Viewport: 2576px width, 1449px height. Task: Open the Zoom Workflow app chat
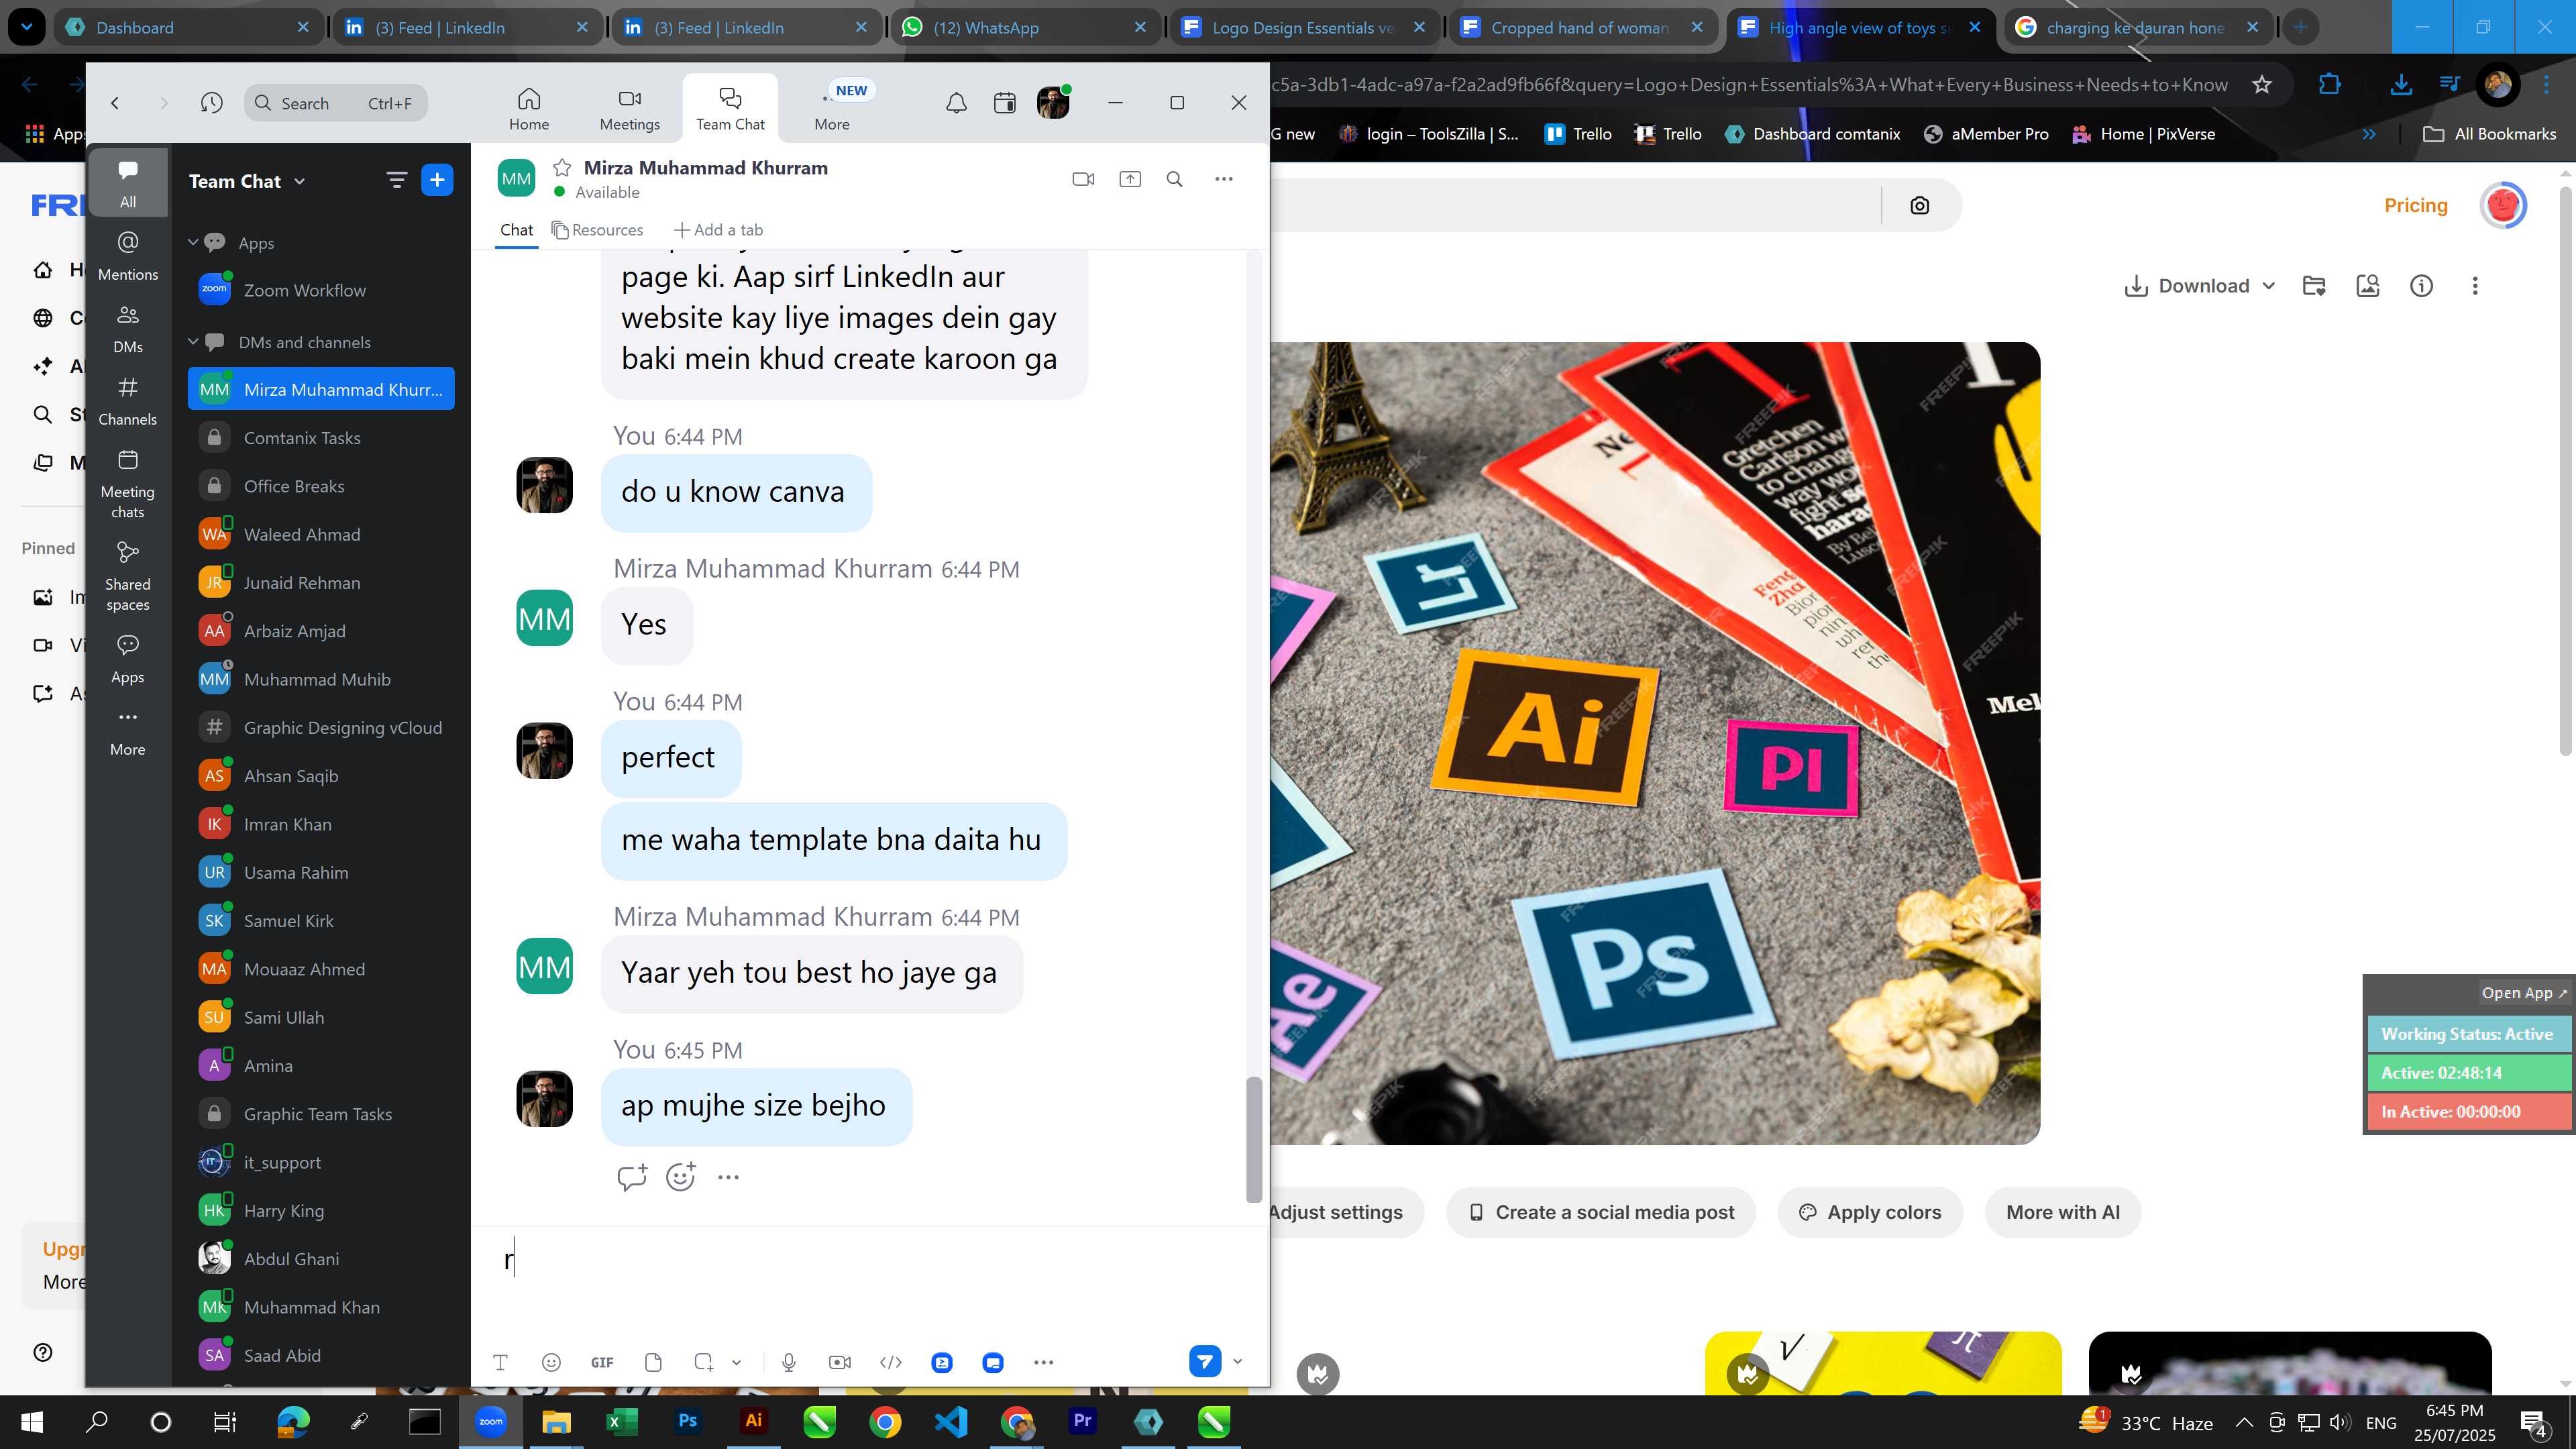pos(321,290)
